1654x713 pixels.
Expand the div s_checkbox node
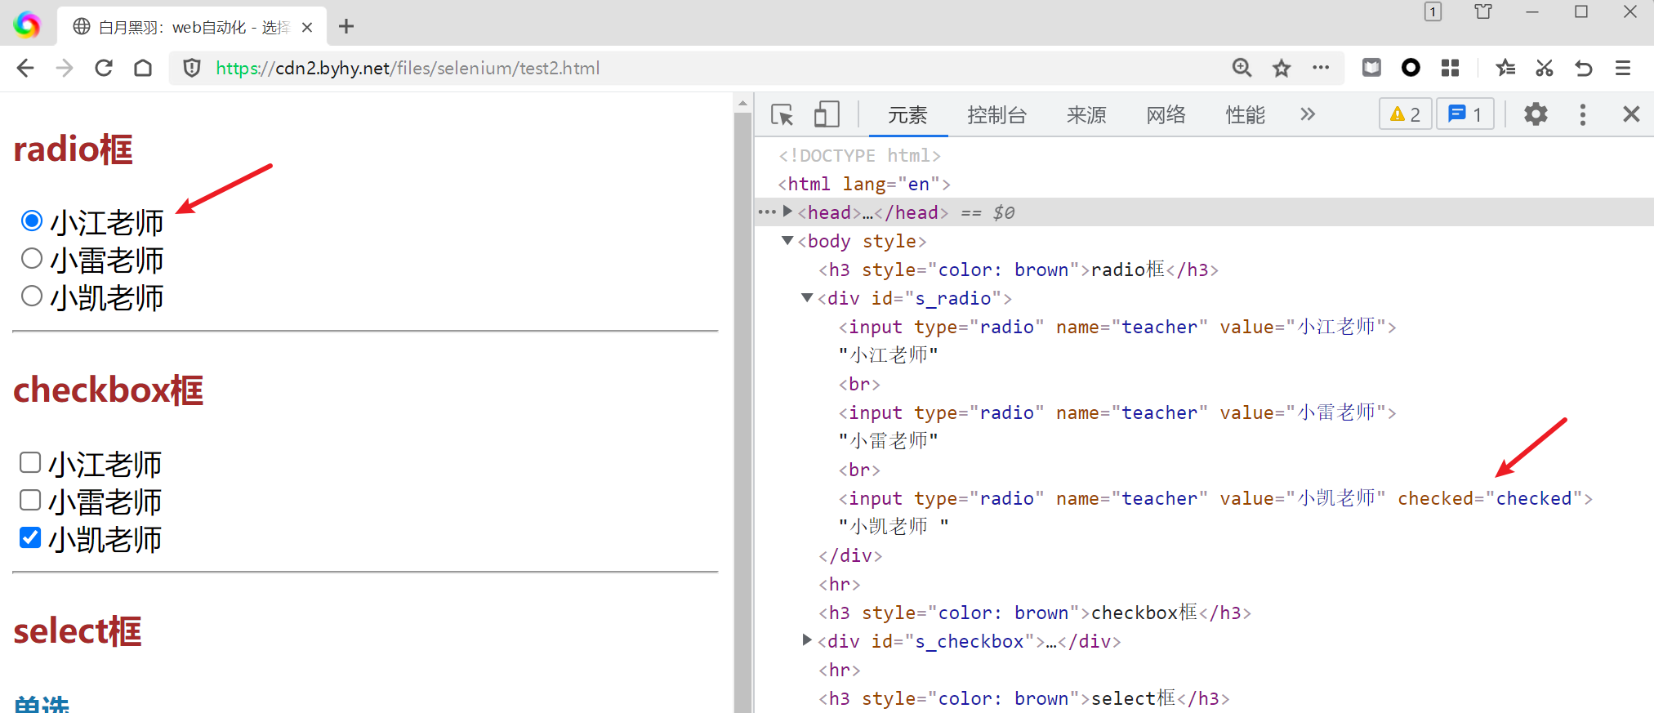[807, 640]
